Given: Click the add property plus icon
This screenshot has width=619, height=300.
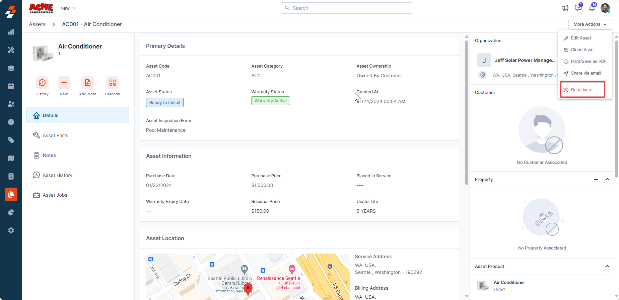Looking at the screenshot, I should click(596, 180).
